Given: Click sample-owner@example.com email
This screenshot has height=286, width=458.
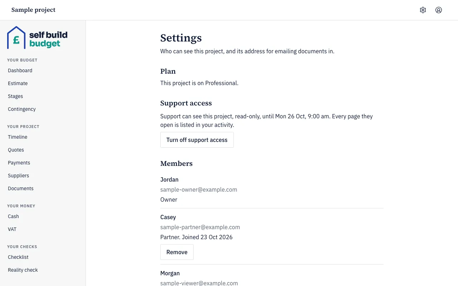Looking at the screenshot, I should (x=199, y=189).
